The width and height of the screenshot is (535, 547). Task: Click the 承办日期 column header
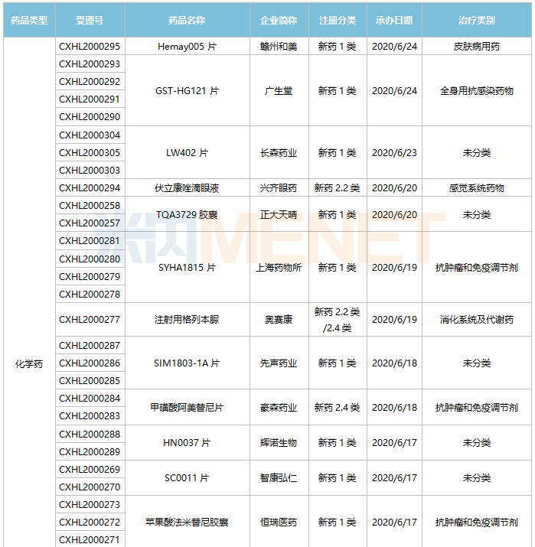pos(394,20)
